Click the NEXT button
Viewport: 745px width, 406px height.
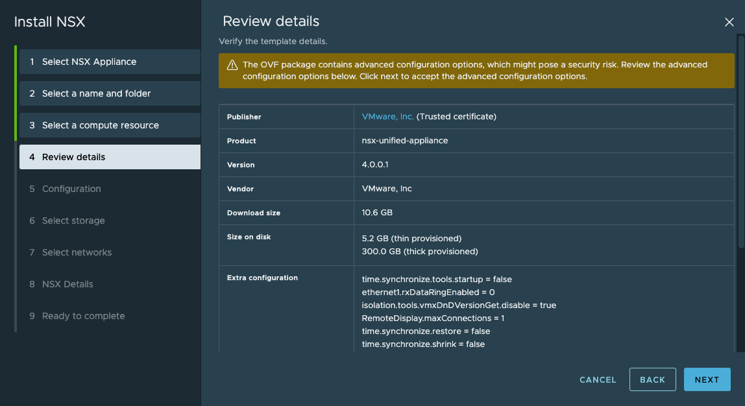coord(707,379)
